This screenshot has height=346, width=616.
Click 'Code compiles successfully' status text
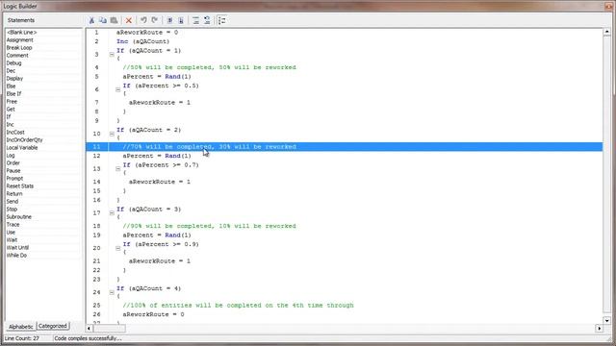(88, 338)
